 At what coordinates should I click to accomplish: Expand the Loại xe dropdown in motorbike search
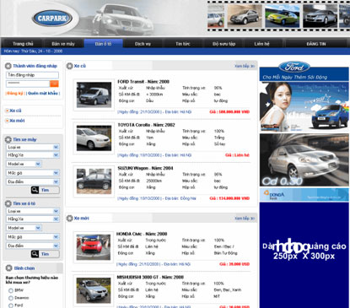[x=33, y=147]
